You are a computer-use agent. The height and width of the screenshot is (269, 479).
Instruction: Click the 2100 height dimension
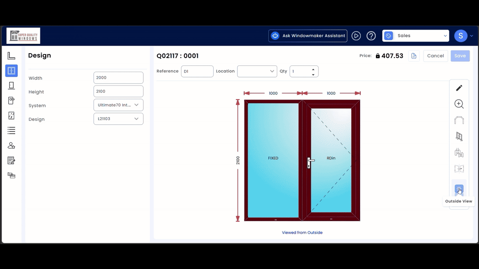238,160
